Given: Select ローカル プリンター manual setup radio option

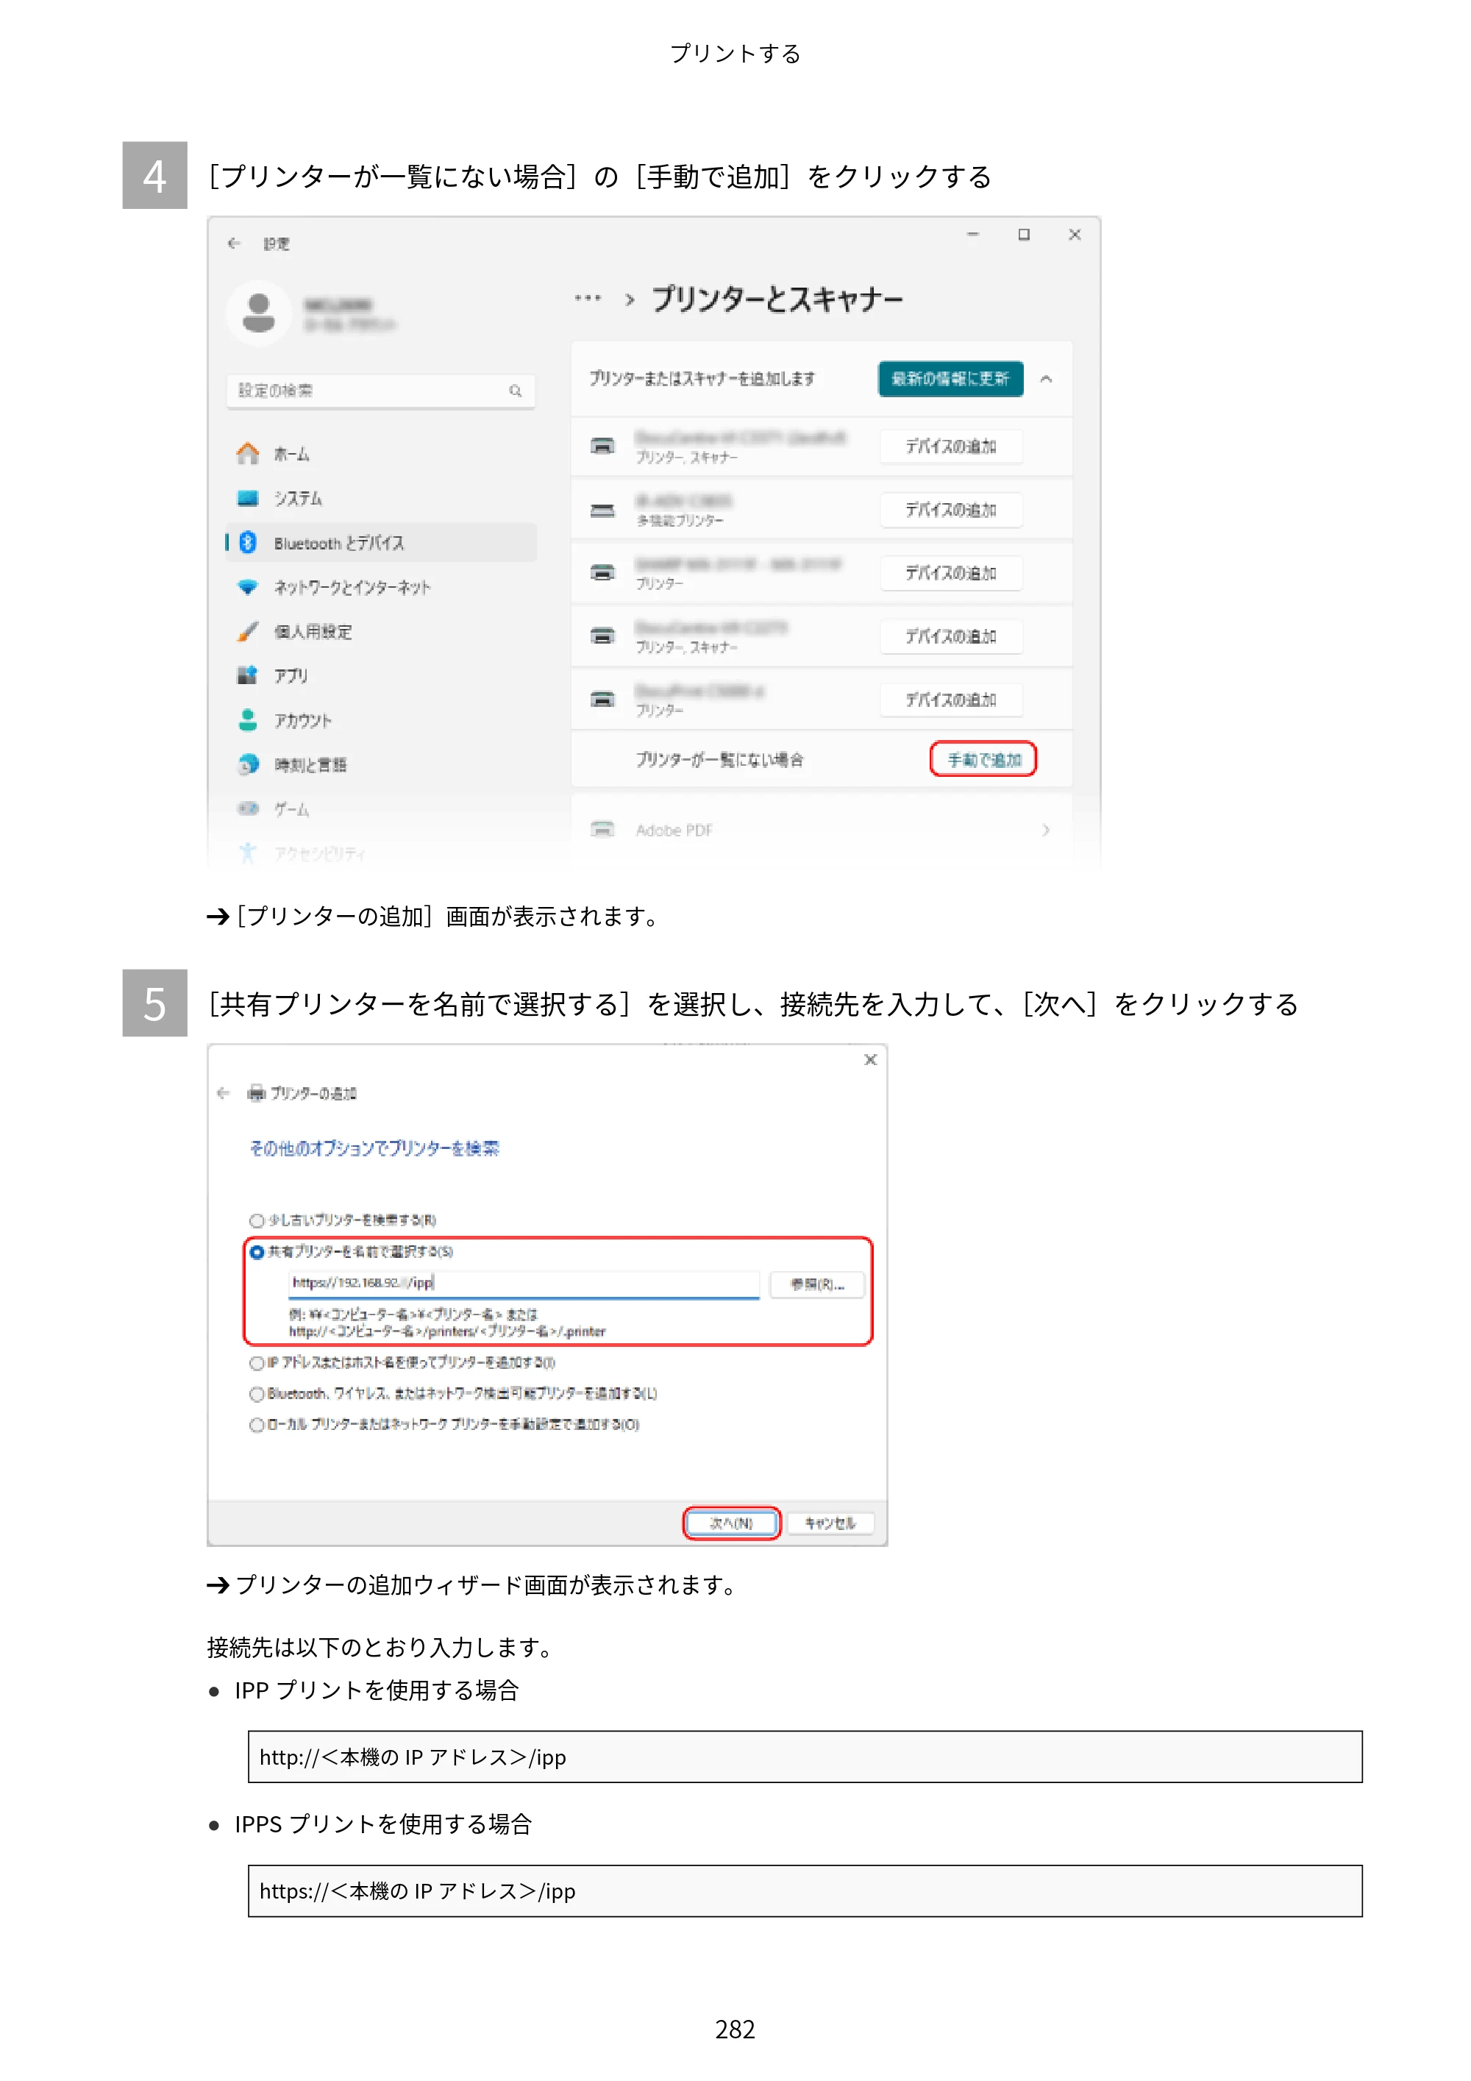Looking at the screenshot, I should click(x=257, y=1425).
